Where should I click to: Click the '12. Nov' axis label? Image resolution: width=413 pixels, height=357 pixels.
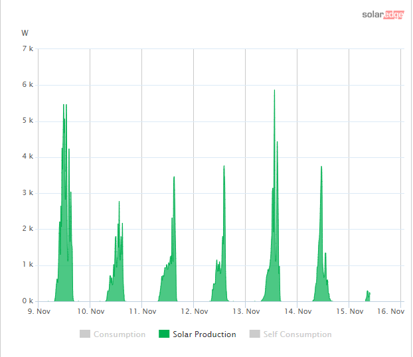pos(195,311)
